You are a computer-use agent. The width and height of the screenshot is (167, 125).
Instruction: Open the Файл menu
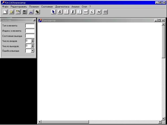[5, 6]
